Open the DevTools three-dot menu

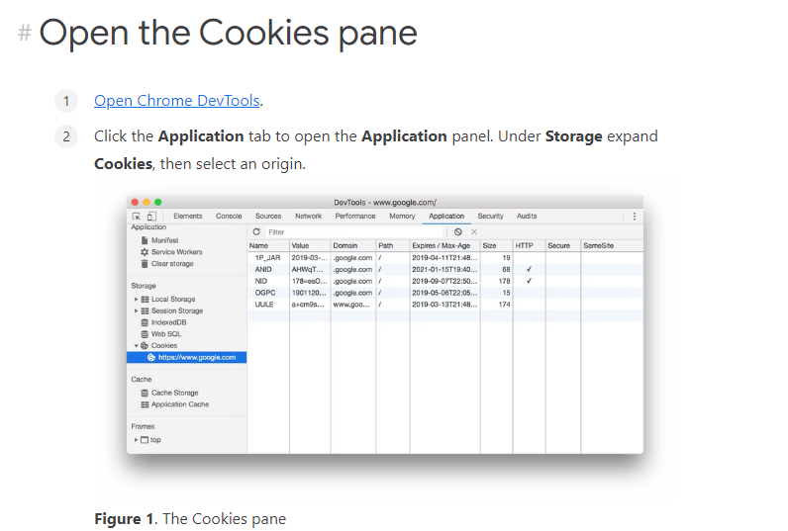[x=635, y=217]
